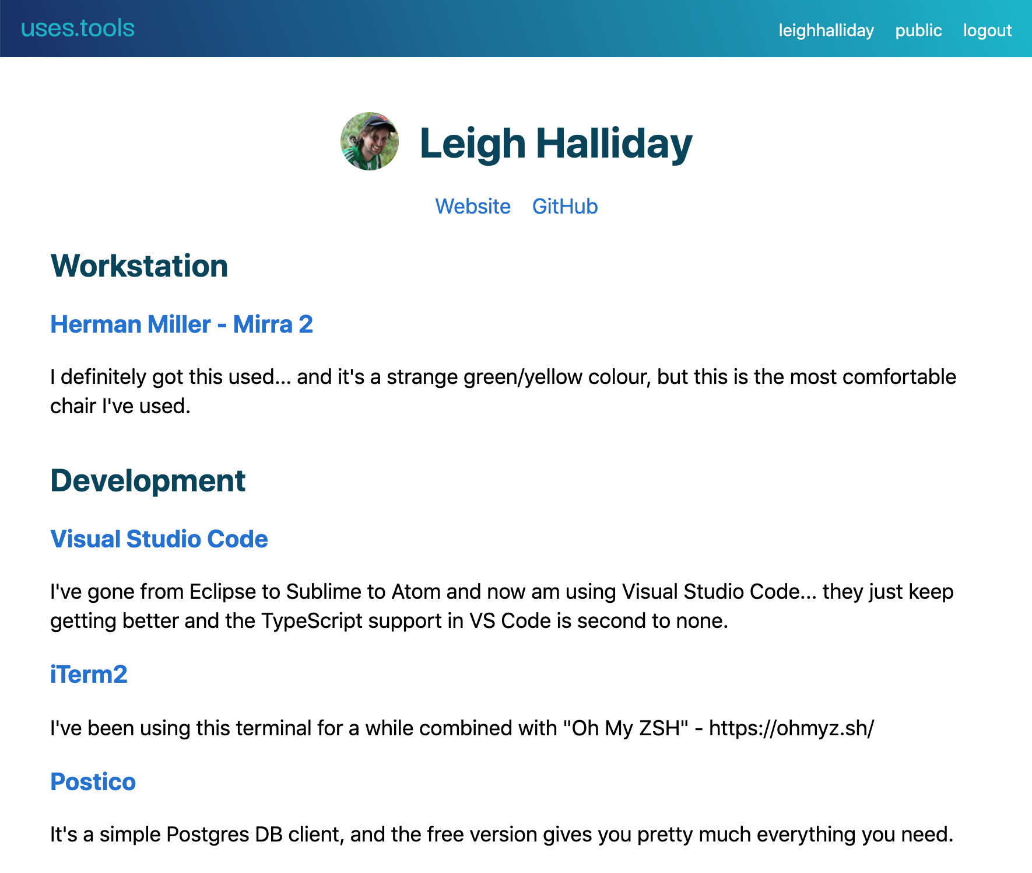Viewport: 1032px width, 873px height.
Task: Open the Postico tool link
Action: 93,781
